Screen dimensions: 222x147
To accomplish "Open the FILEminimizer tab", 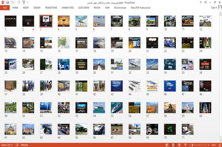I will click(120, 8).
